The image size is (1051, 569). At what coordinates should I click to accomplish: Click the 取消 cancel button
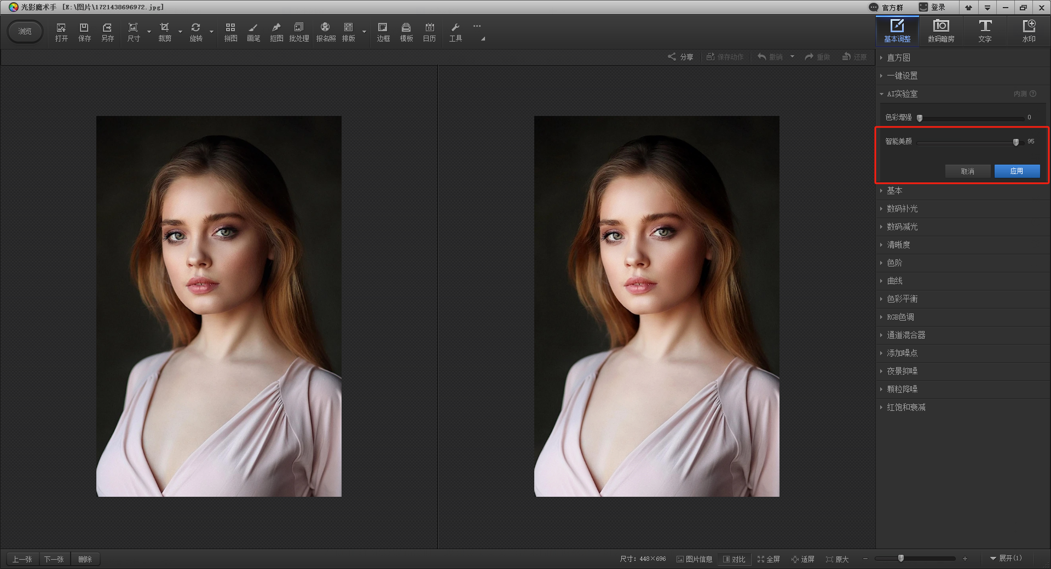967,171
